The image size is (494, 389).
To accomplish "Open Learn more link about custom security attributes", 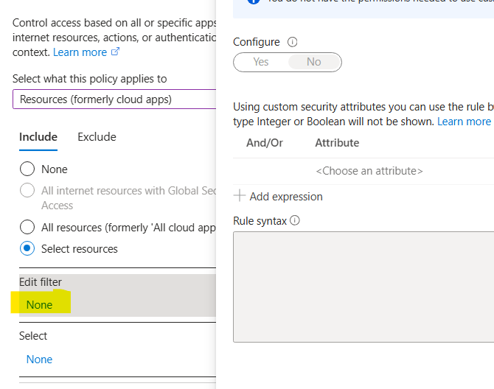I will (464, 122).
